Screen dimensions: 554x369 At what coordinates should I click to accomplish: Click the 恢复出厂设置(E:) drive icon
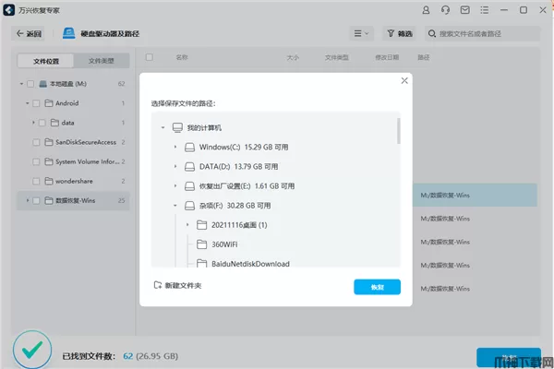[189, 186]
